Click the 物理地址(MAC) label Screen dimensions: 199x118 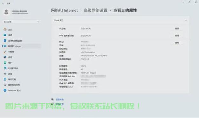66,87
